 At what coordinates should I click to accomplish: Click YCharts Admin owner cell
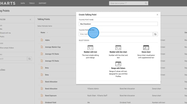[x=93, y=88]
